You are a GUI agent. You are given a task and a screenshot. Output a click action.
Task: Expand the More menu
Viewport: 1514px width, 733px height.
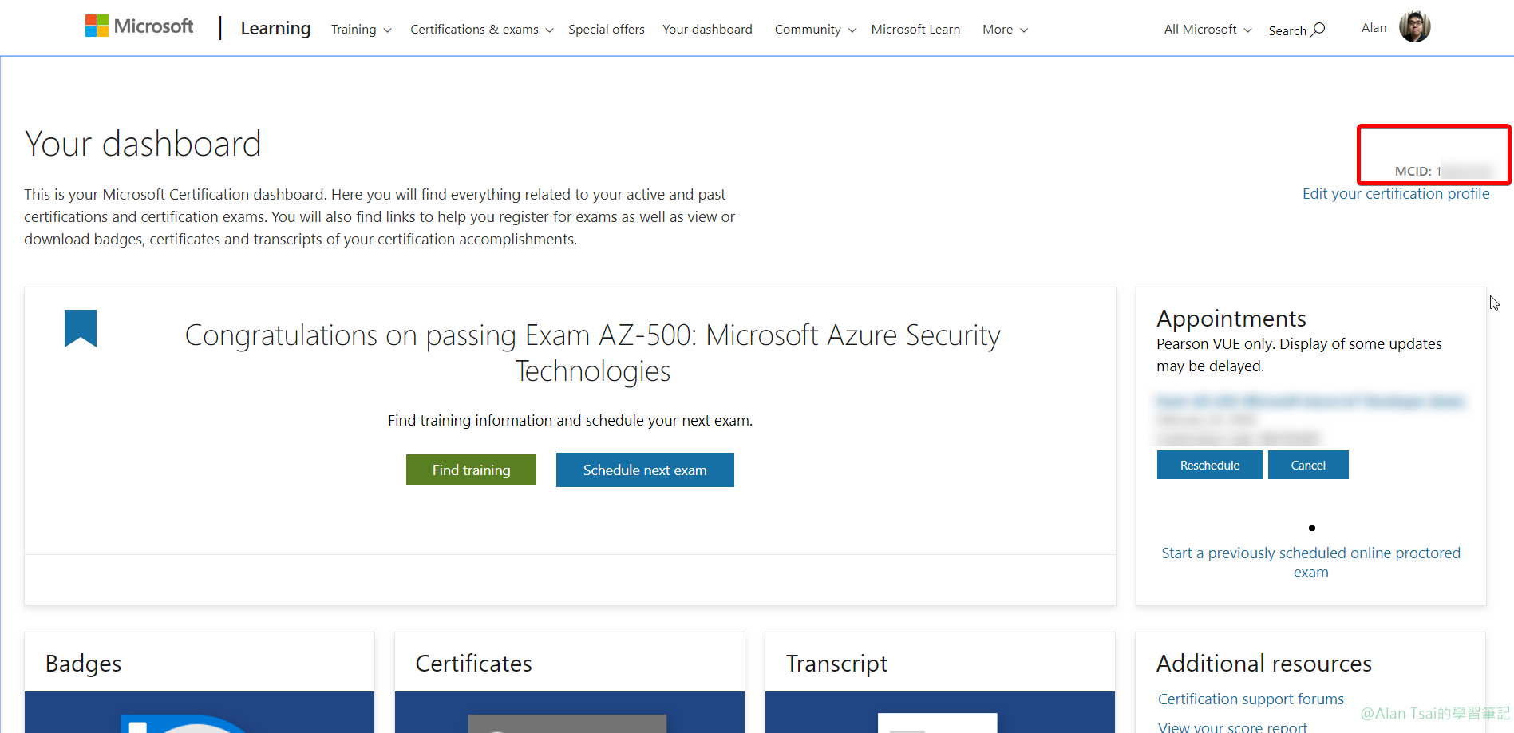click(1005, 30)
